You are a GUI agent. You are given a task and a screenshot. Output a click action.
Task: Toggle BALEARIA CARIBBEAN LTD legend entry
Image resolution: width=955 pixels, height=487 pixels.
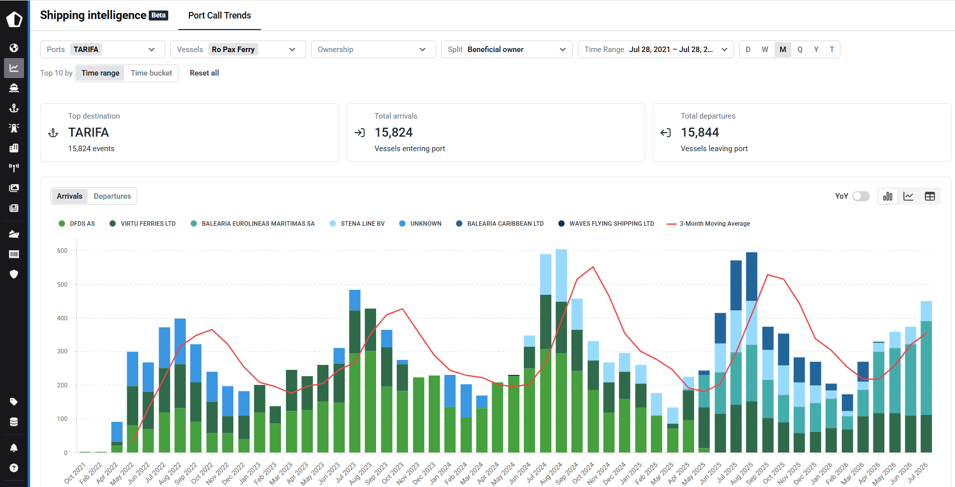click(500, 224)
